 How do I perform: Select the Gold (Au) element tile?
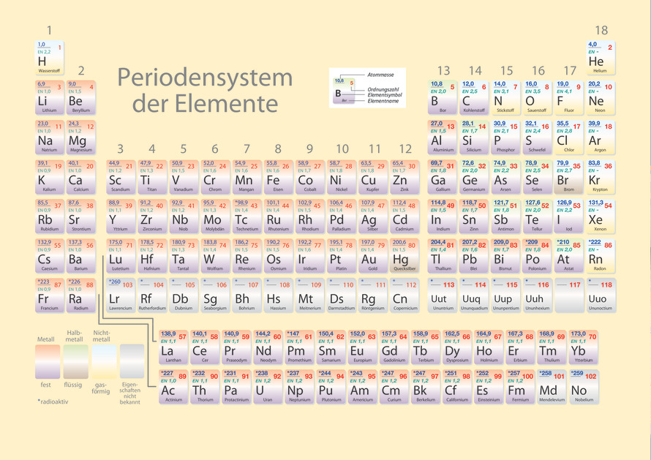click(x=373, y=256)
